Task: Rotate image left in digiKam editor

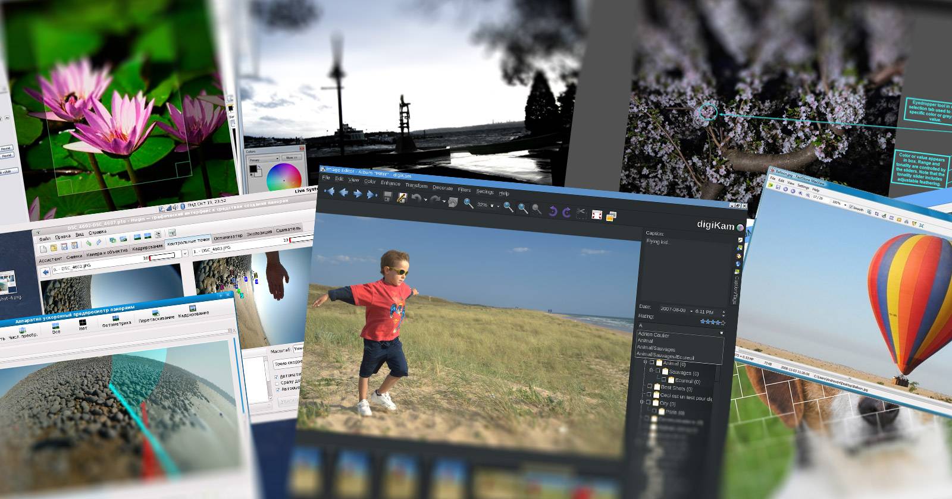Action: click(553, 211)
